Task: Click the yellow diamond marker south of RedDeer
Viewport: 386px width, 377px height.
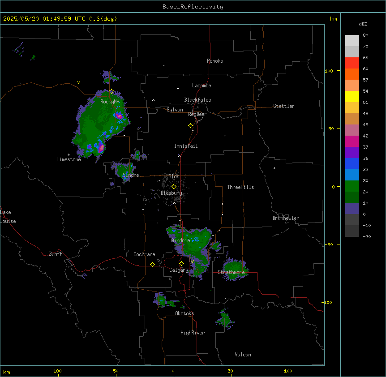Action: pyautogui.click(x=191, y=126)
